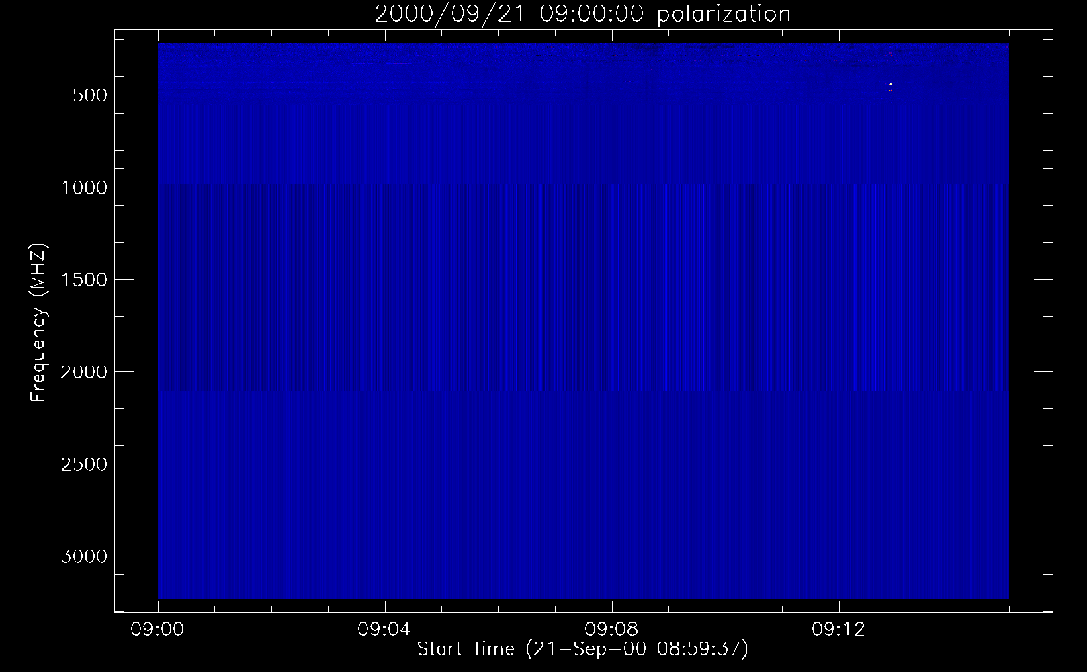Click the 1500 frequency tick label
The width and height of the screenshot is (1087, 672).
click(84, 280)
